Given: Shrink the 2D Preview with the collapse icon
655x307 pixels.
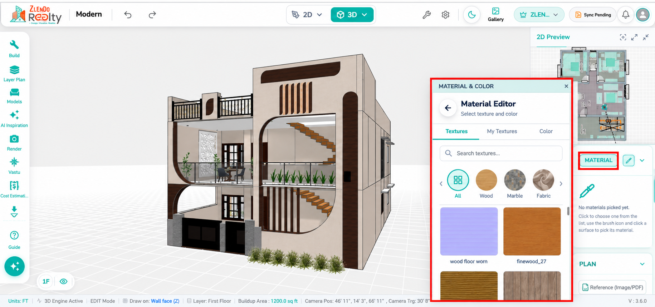Looking at the screenshot, I should [x=646, y=37].
